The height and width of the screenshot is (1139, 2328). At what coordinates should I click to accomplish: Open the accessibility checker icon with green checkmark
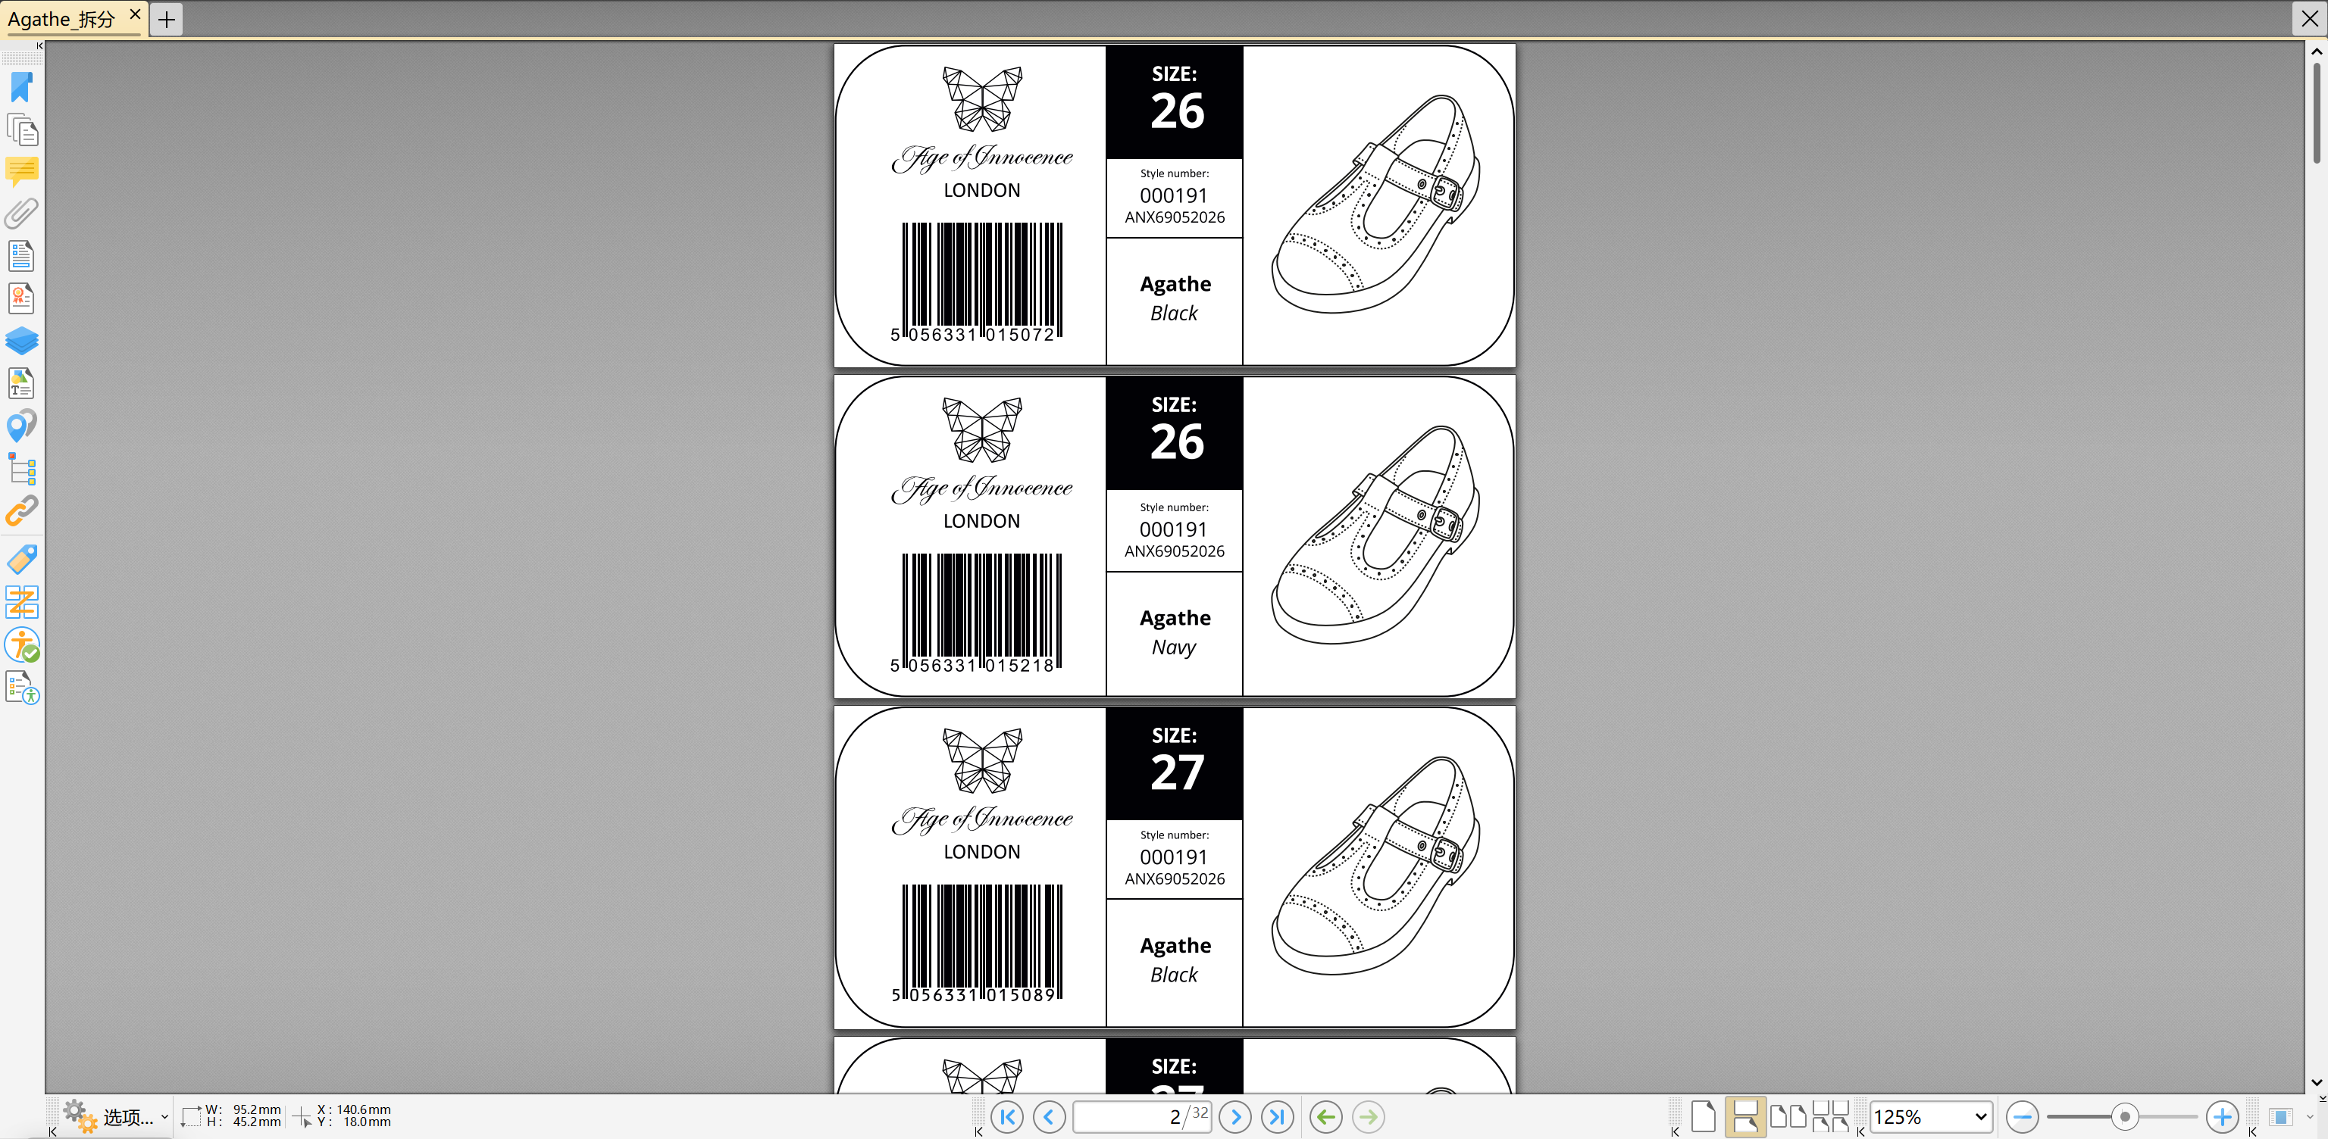(22, 644)
